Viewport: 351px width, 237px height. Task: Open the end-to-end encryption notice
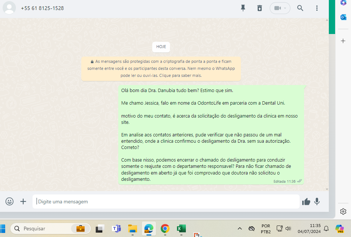pyautogui.click(x=161, y=68)
